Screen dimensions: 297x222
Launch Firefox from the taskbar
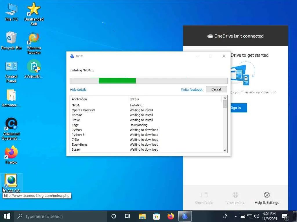[x=171, y=216]
